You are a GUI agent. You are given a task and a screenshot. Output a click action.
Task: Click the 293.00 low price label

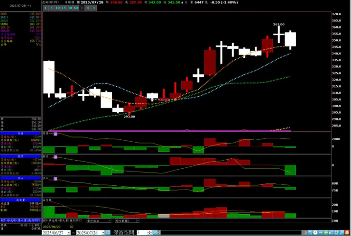(129, 117)
